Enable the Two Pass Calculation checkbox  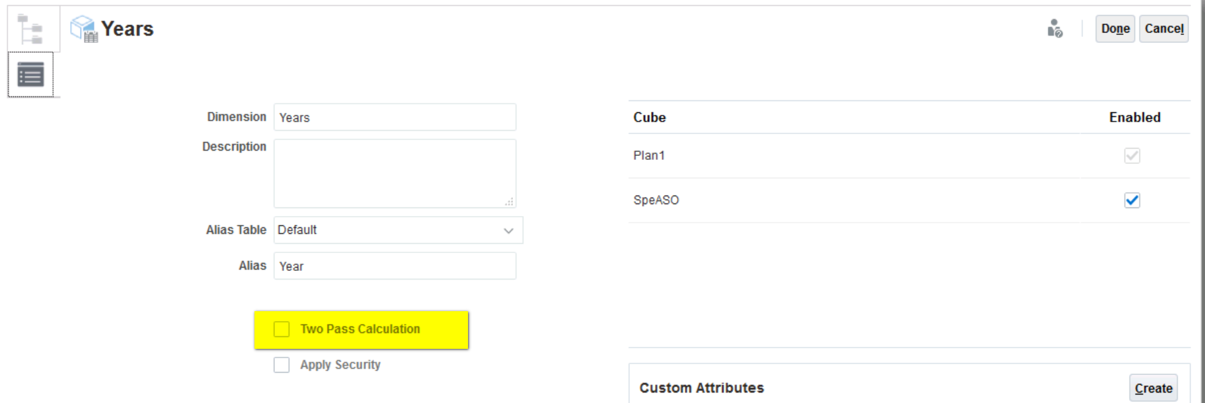tap(282, 329)
